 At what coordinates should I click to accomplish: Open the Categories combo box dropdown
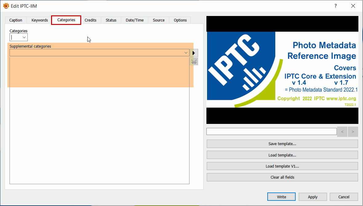click(x=24, y=37)
